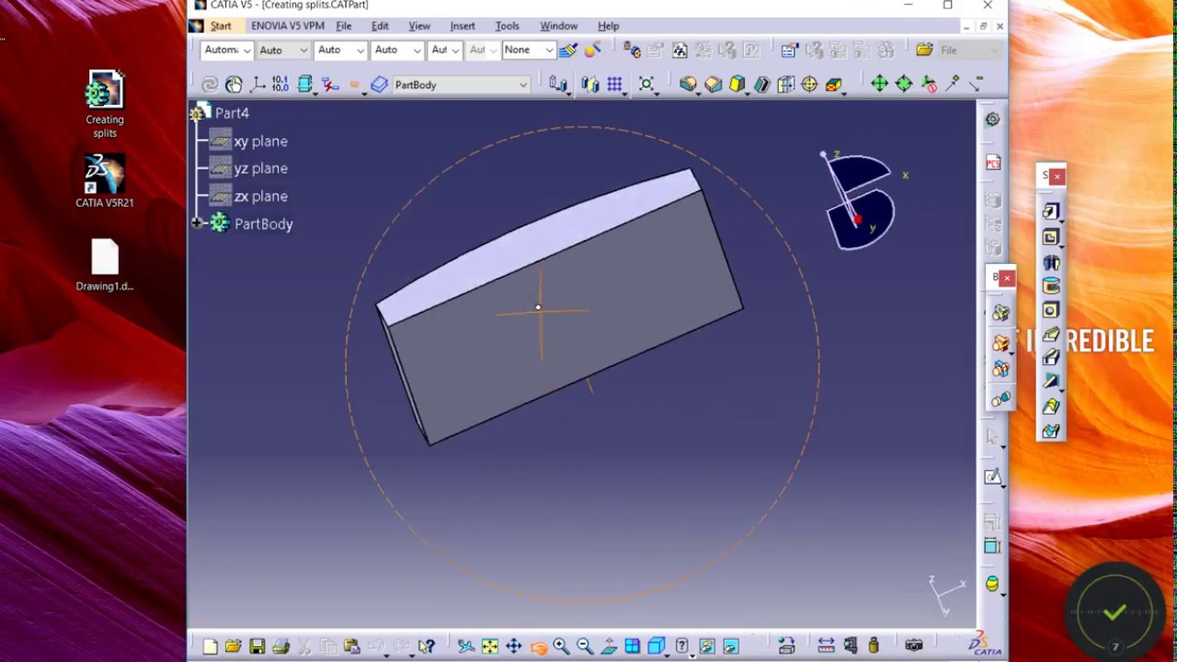1177x662 pixels.
Task: Open 'Creating splits' desktop shortcut
Action: [x=105, y=104]
